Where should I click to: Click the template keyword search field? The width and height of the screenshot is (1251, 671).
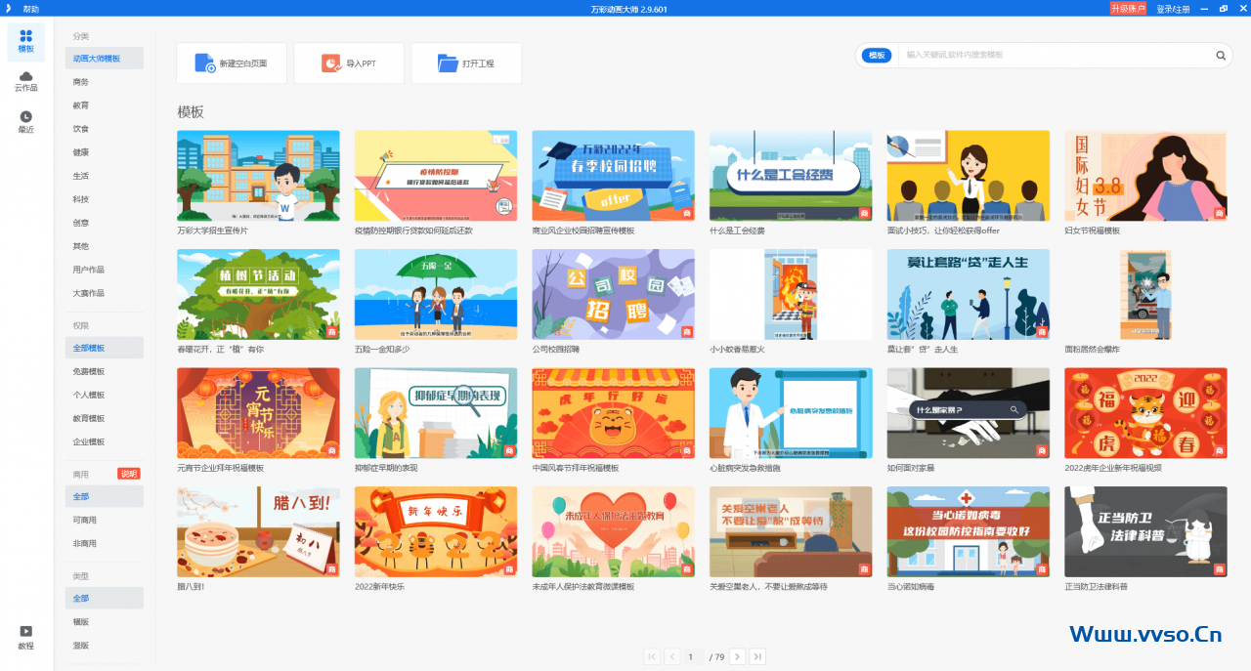point(1056,56)
